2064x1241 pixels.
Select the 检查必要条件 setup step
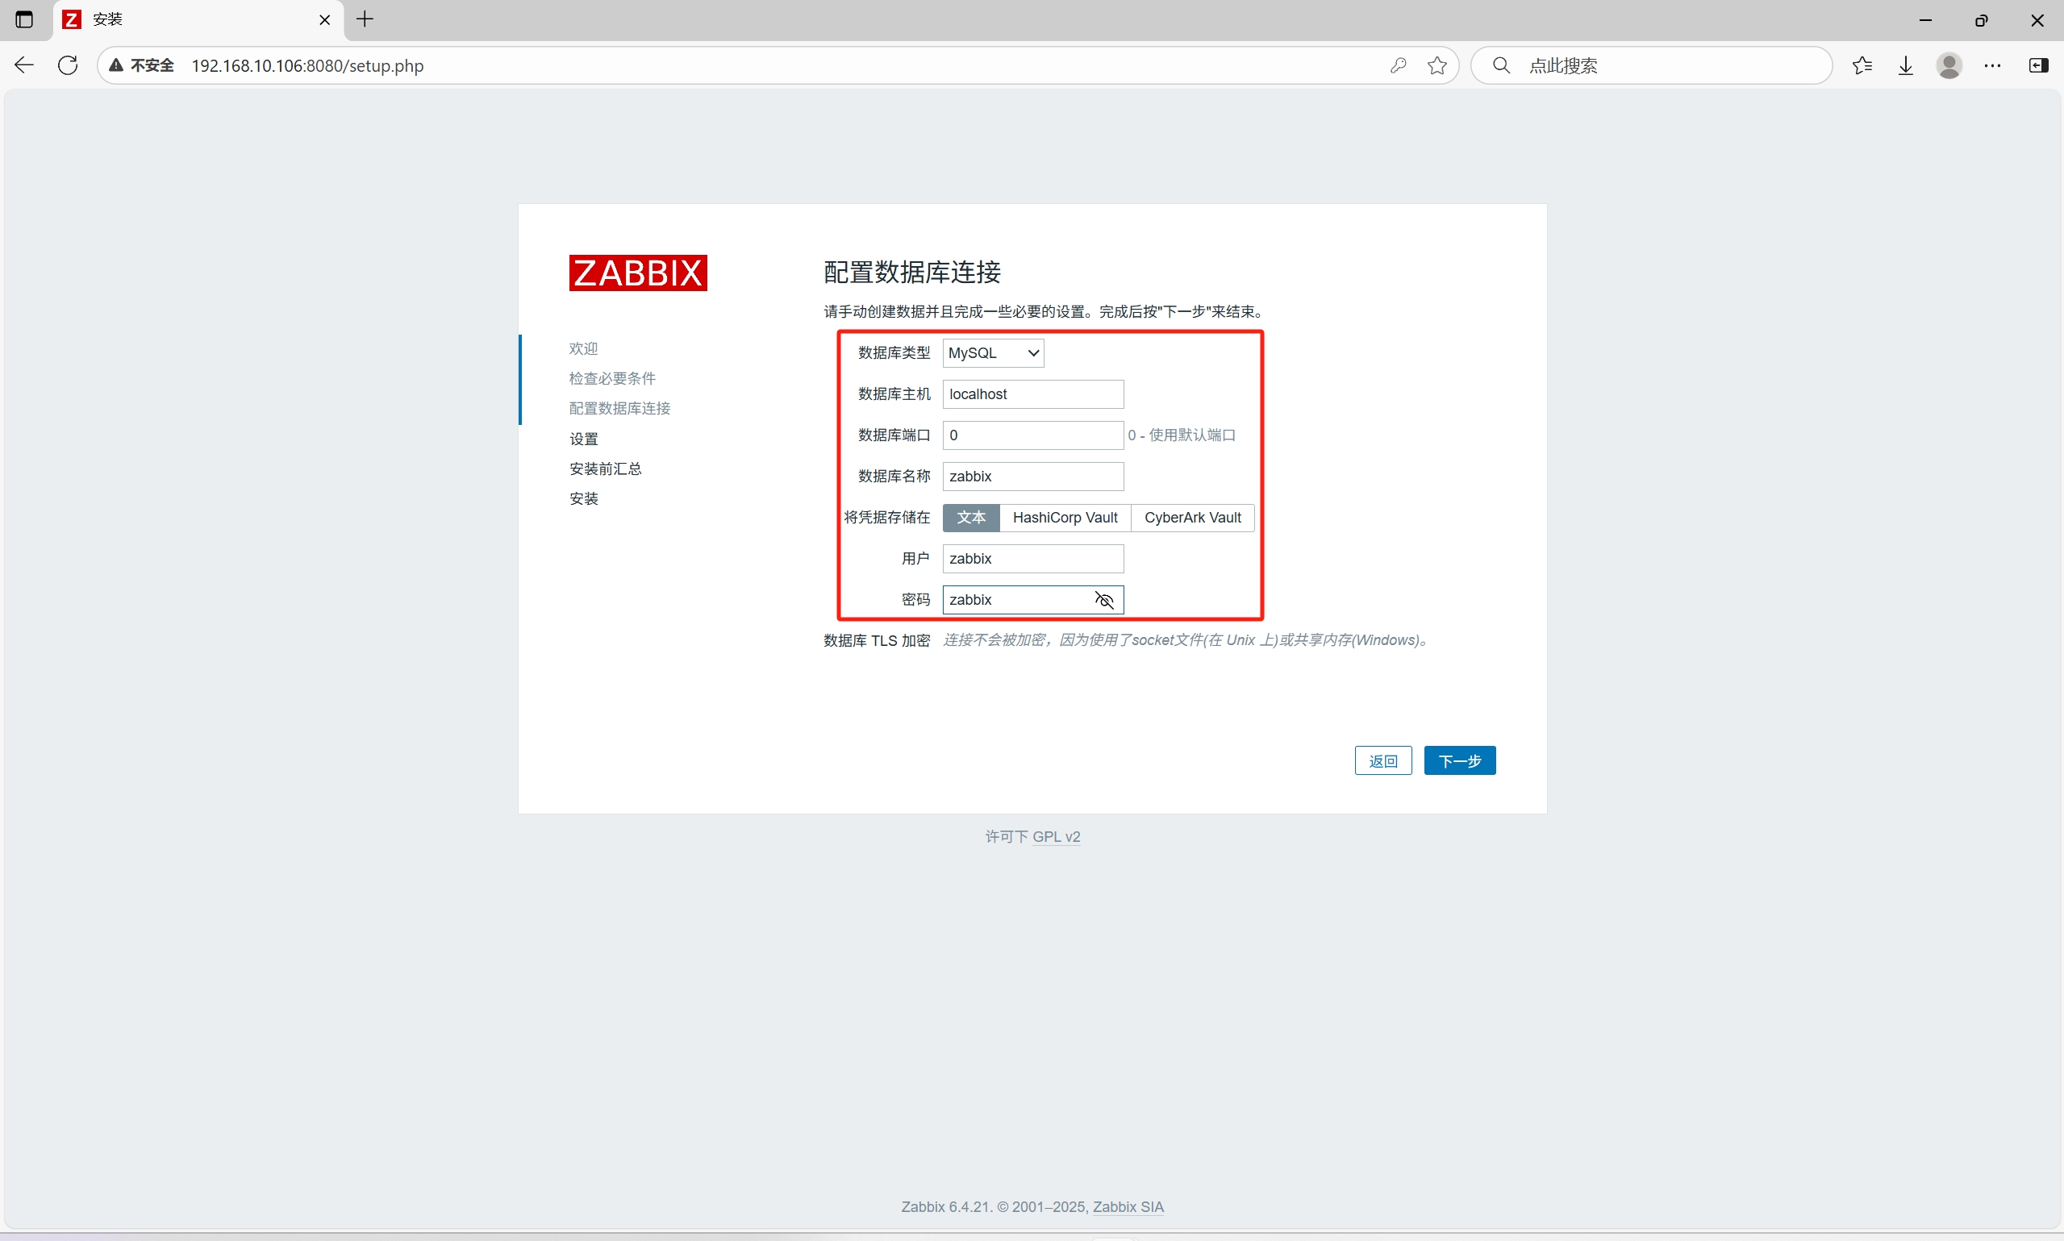[612, 378]
